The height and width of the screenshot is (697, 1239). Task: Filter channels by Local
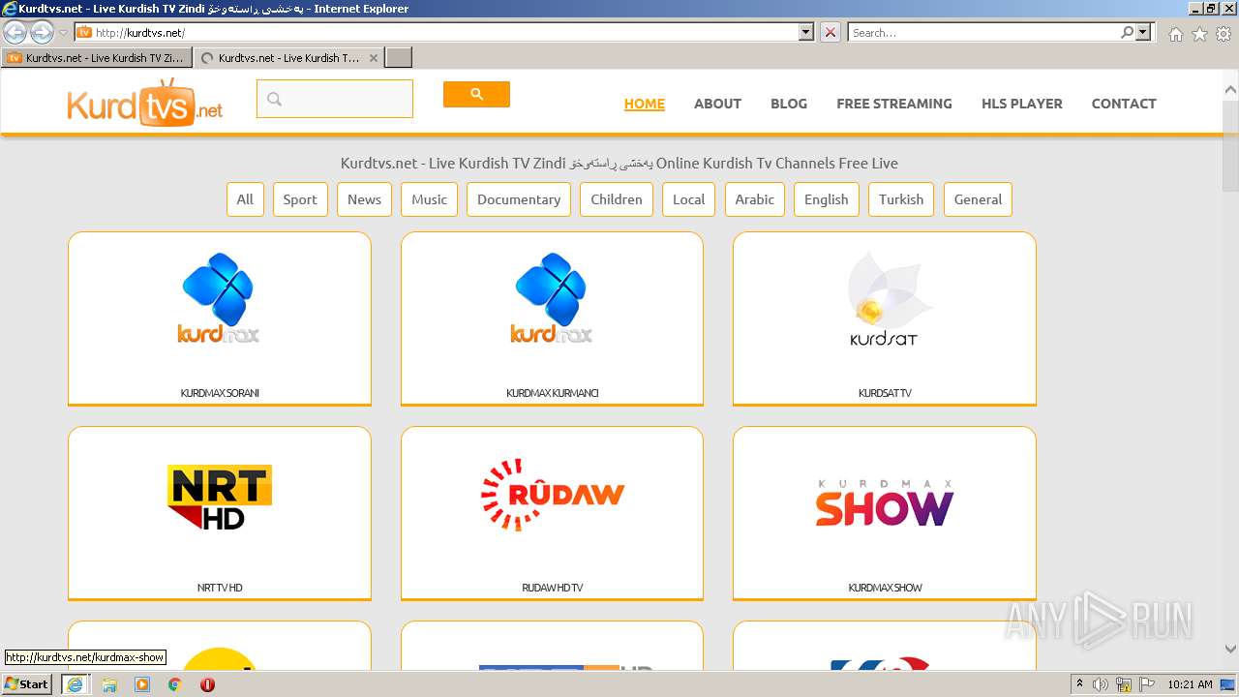[688, 199]
